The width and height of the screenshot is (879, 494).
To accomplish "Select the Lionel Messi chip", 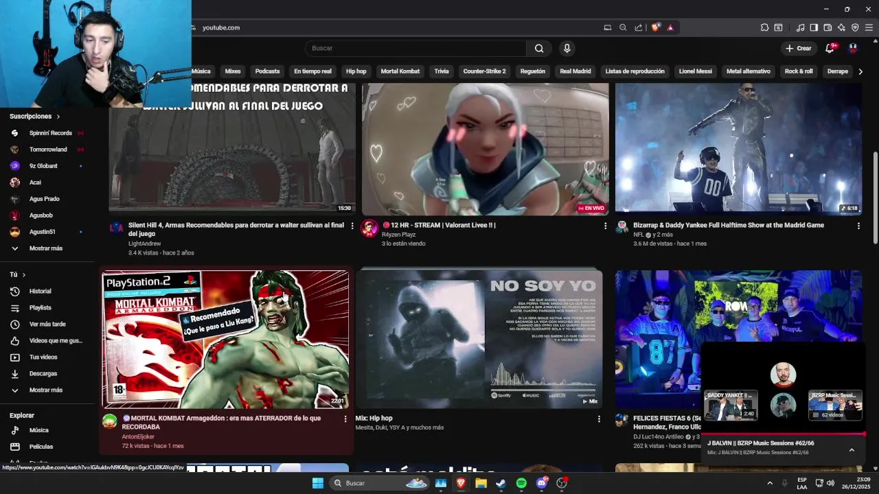I will click(695, 71).
